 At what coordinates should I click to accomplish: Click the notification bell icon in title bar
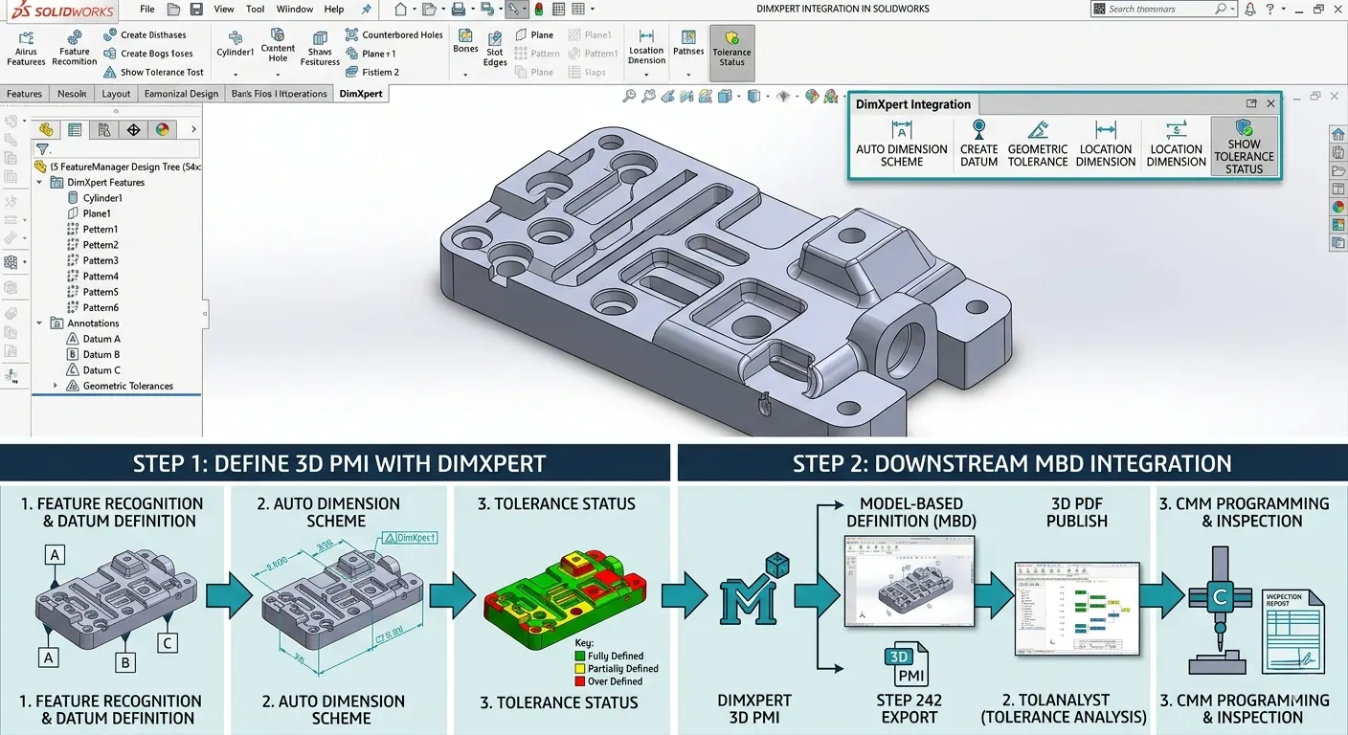point(1251,10)
